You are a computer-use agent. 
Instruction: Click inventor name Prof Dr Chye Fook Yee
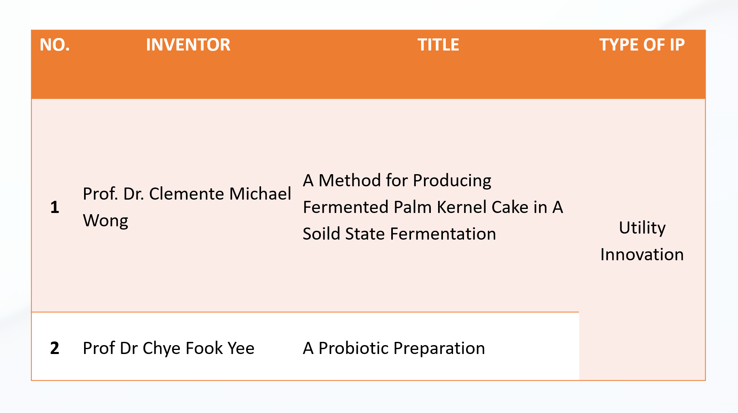tap(169, 348)
